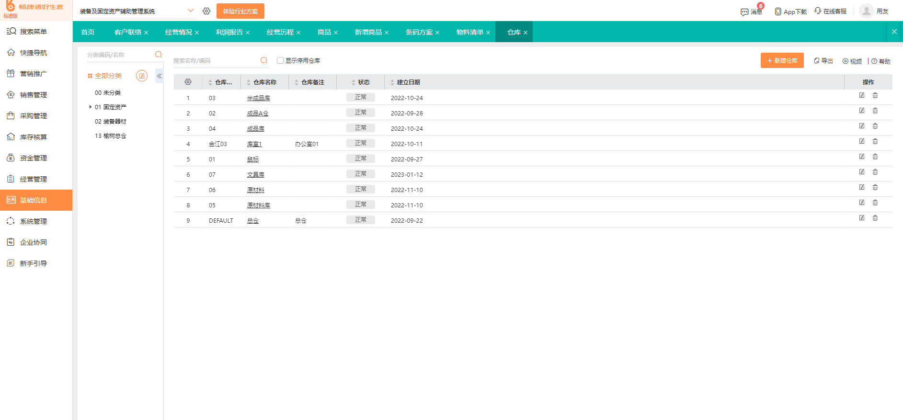Click 体验行业方案 button

(240, 11)
